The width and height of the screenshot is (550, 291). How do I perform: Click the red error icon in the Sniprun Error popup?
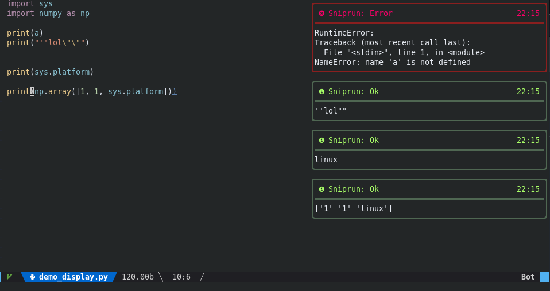[x=322, y=13]
